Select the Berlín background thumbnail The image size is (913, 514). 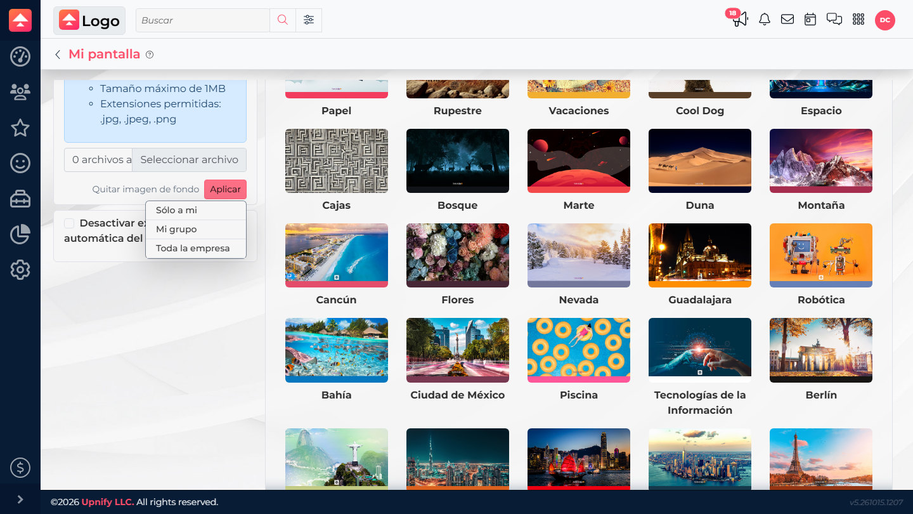click(821, 350)
